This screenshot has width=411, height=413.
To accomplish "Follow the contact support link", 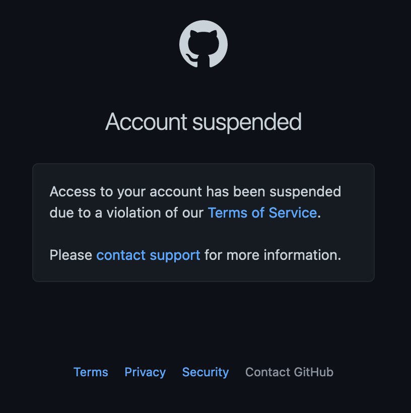I will (148, 255).
